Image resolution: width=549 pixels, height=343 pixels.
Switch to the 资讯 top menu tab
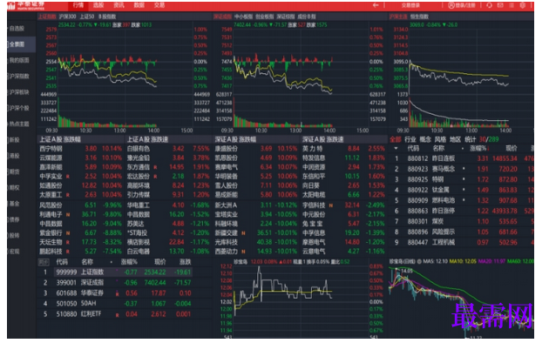coord(119,5)
